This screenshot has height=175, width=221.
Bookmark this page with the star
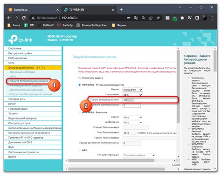pos(158,18)
